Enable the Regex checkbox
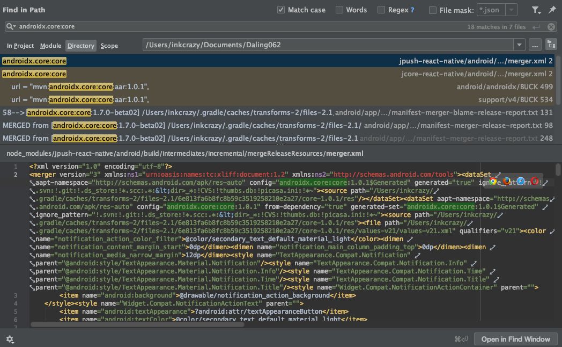Image resolution: width=562 pixels, height=347 pixels. (381, 10)
